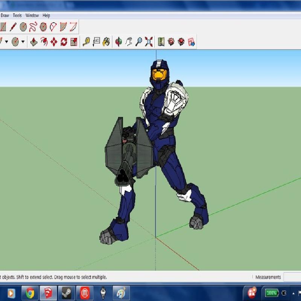
Task: Open the Draw menu
Action: [x=5, y=15]
